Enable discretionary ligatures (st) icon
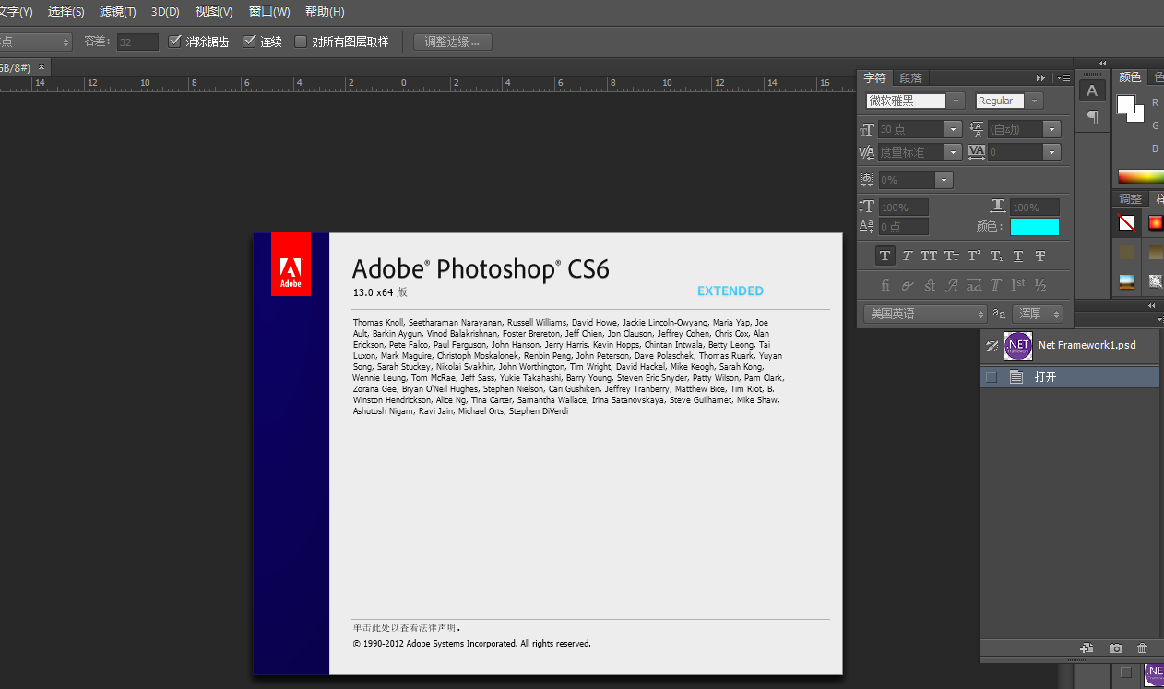Image resolution: width=1164 pixels, height=689 pixels. tap(930, 285)
